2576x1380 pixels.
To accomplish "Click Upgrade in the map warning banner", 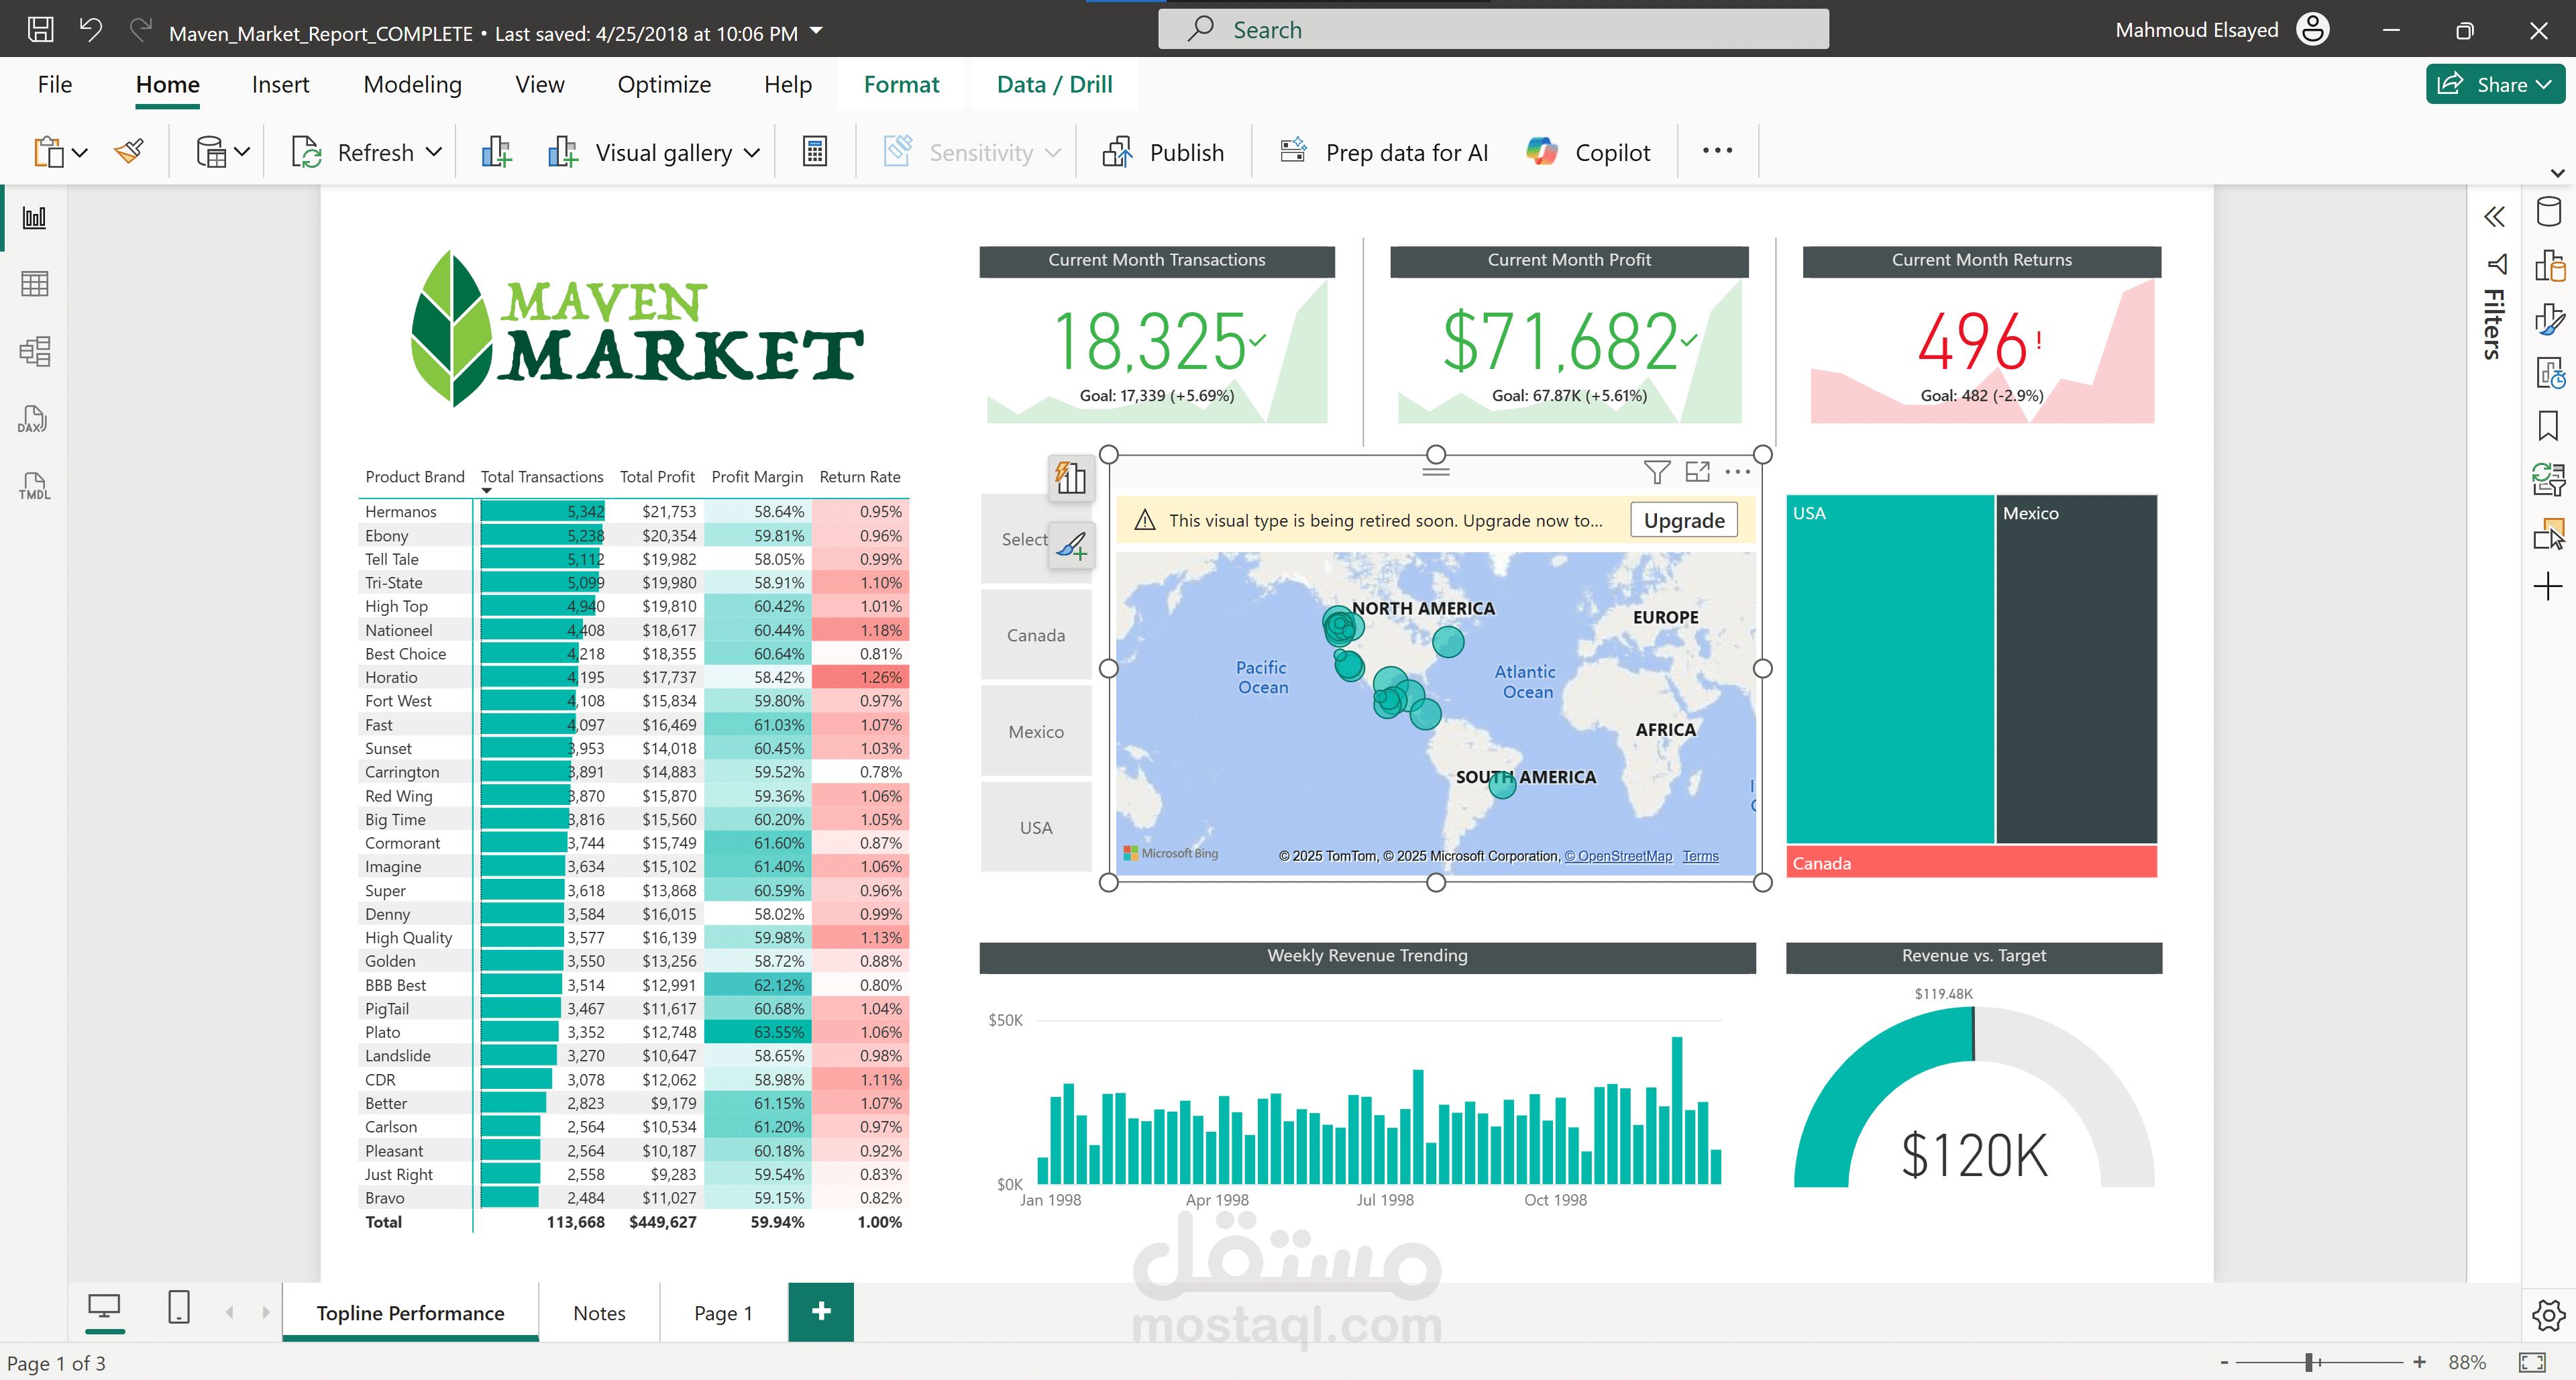I will point(1684,521).
